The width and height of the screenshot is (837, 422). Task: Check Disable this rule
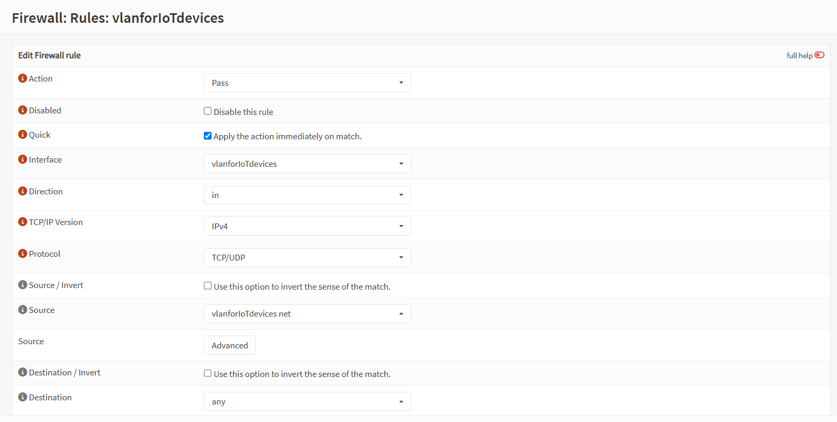208,111
